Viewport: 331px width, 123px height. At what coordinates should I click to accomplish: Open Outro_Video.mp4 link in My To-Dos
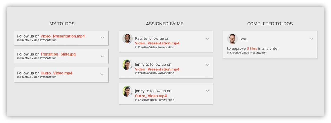click(56, 73)
